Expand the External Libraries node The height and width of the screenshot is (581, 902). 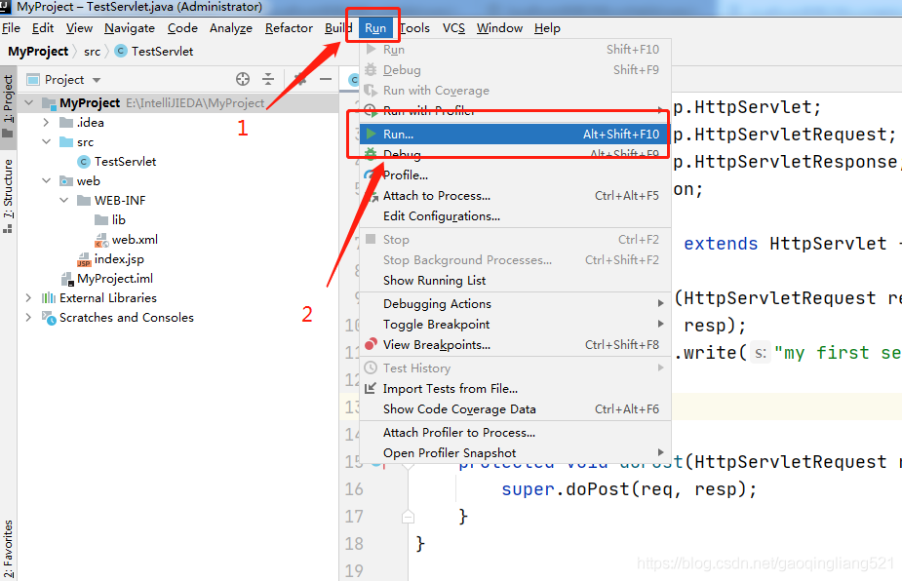(x=27, y=297)
